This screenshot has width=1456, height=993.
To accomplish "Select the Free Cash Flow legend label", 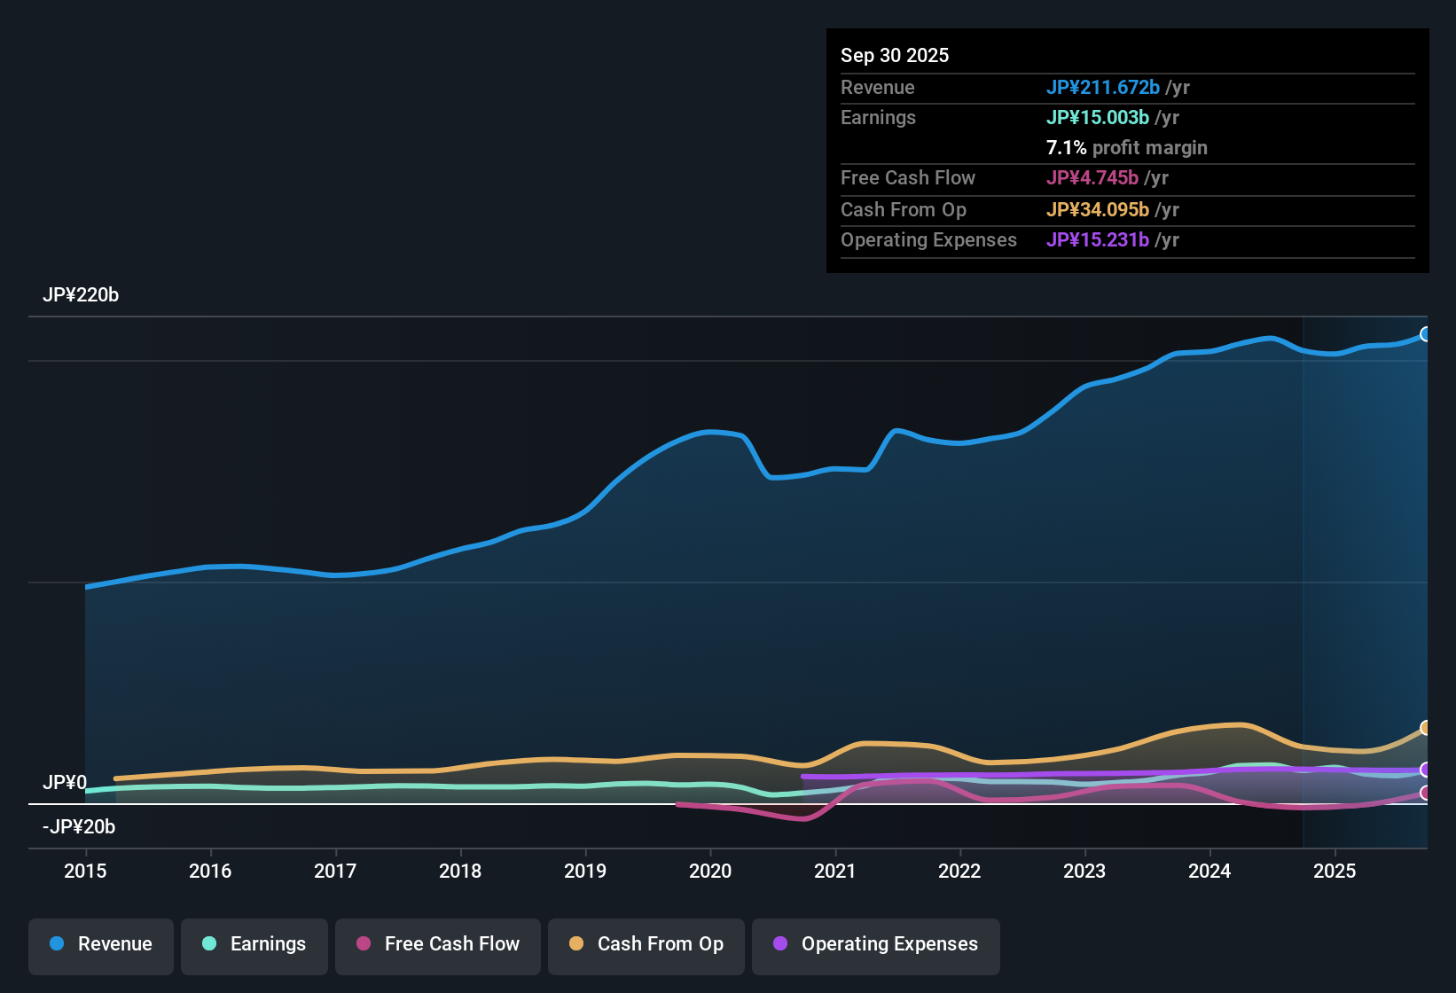I will point(452,944).
